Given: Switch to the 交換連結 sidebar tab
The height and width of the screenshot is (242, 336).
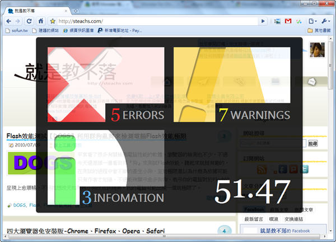Looking at the screenshot, I should pyautogui.click(x=293, y=219).
